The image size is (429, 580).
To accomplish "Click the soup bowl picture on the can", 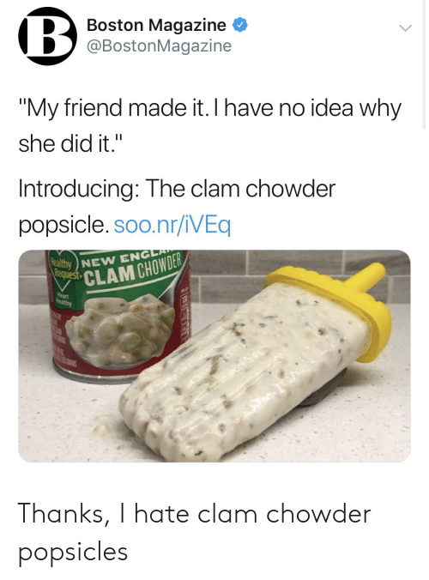I will (x=120, y=329).
